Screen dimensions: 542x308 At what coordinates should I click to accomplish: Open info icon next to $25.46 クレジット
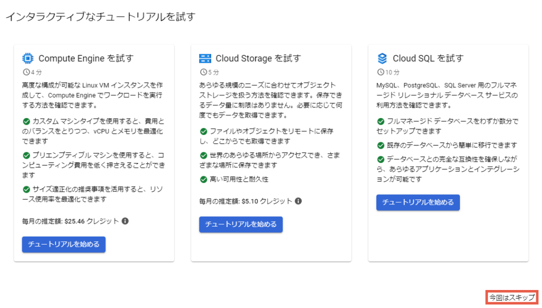click(125, 221)
